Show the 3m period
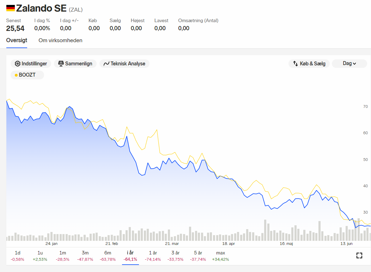Screen dimensions: 371x272 tap(85, 256)
